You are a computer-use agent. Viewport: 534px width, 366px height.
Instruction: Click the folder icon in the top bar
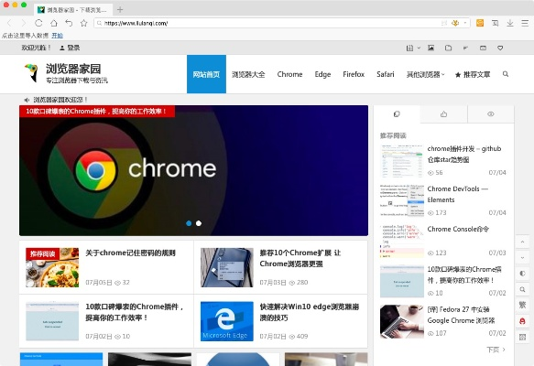click(x=448, y=48)
